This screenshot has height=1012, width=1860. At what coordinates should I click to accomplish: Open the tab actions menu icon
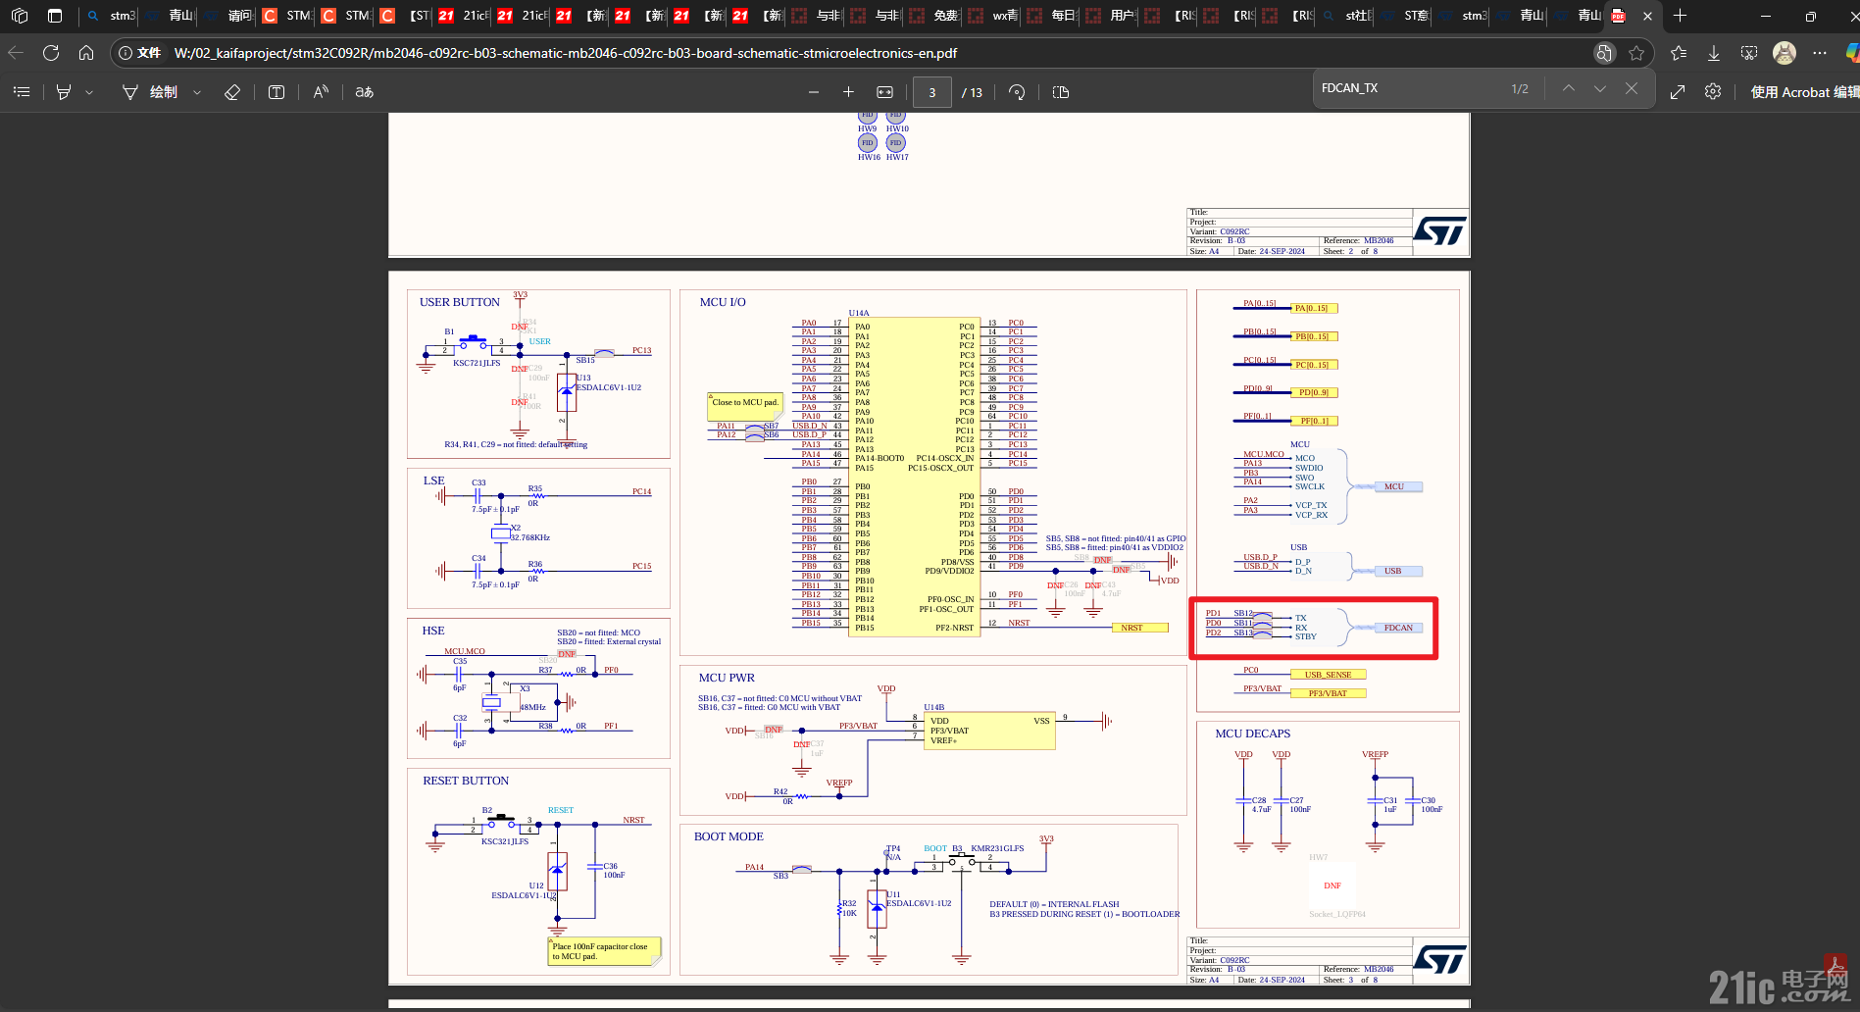click(55, 16)
